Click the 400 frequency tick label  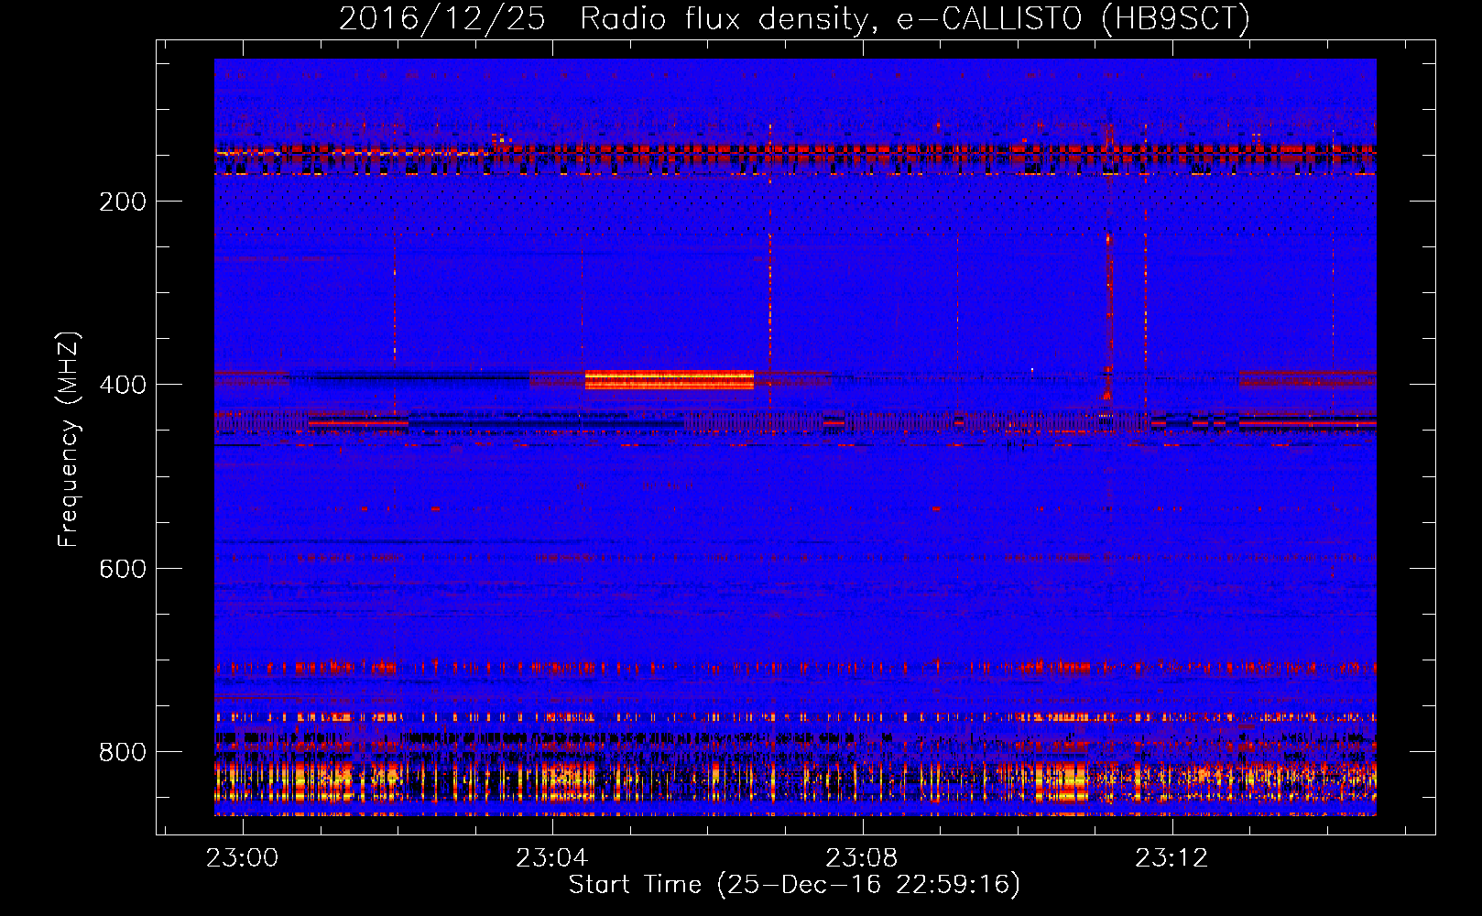pyautogui.click(x=123, y=385)
